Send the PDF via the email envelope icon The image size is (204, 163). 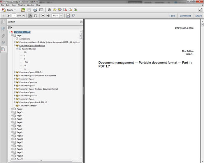[41, 10]
